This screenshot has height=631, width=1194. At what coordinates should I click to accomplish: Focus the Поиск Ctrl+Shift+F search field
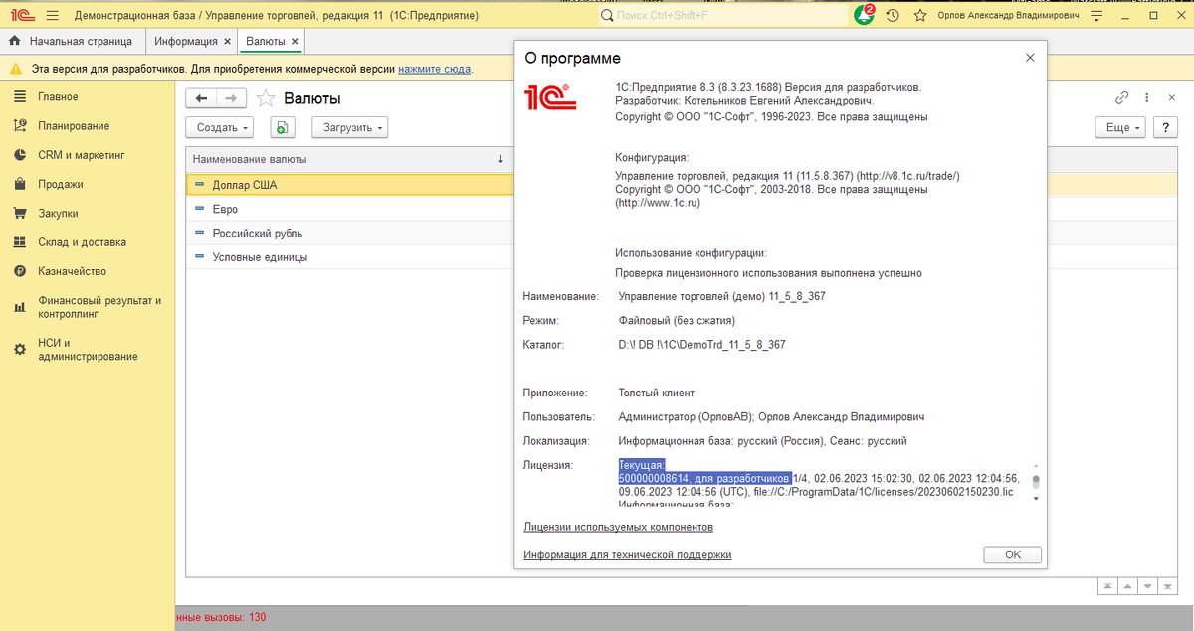721,16
